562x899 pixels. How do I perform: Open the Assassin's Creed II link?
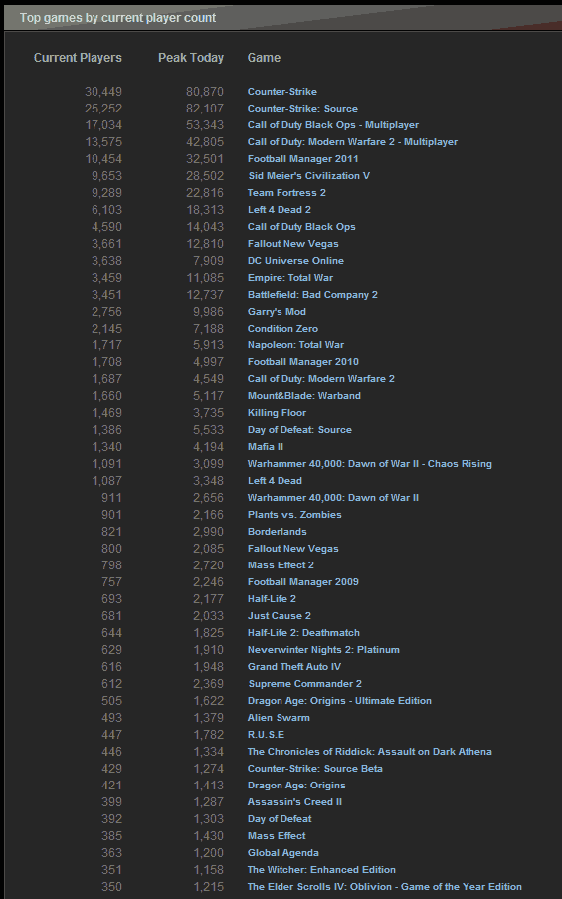294,801
